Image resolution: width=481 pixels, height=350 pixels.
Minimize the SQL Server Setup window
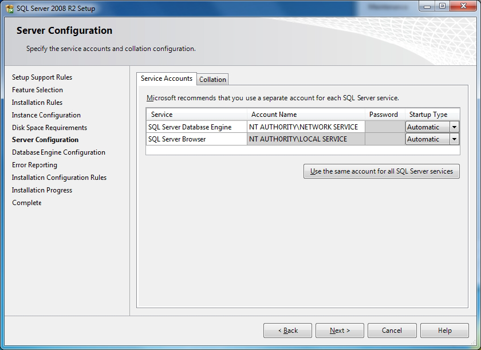click(427, 6)
